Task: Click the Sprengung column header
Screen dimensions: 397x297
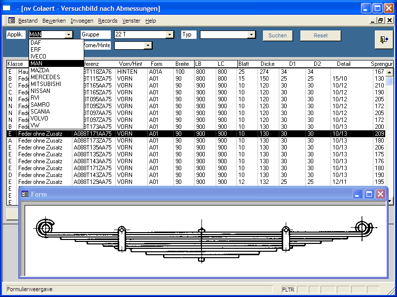Action: (x=382, y=64)
